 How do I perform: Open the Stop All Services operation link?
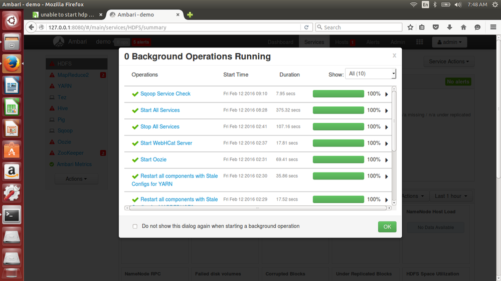click(x=159, y=127)
